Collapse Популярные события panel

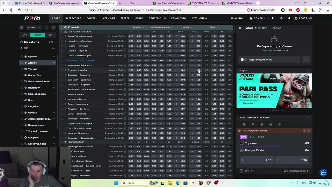308,118
